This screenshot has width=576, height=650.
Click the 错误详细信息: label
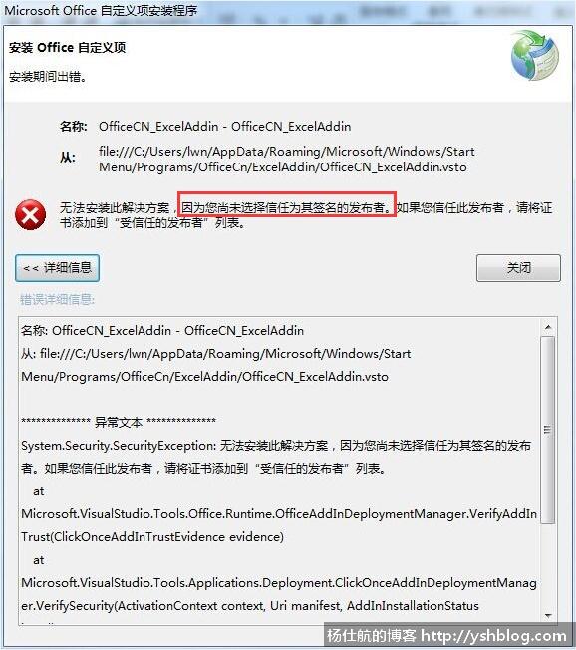click(x=57, y=299)
